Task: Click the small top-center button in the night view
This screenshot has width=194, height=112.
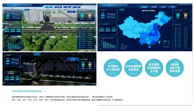Action: (x=37, y=54)
